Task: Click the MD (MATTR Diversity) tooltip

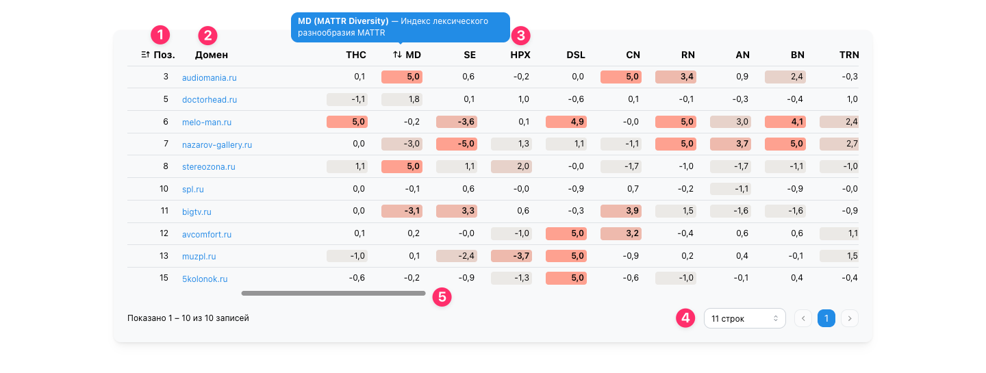Action: (401, 27)
